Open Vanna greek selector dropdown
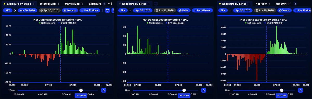312x99 pixels. click(x=285, y=10)
